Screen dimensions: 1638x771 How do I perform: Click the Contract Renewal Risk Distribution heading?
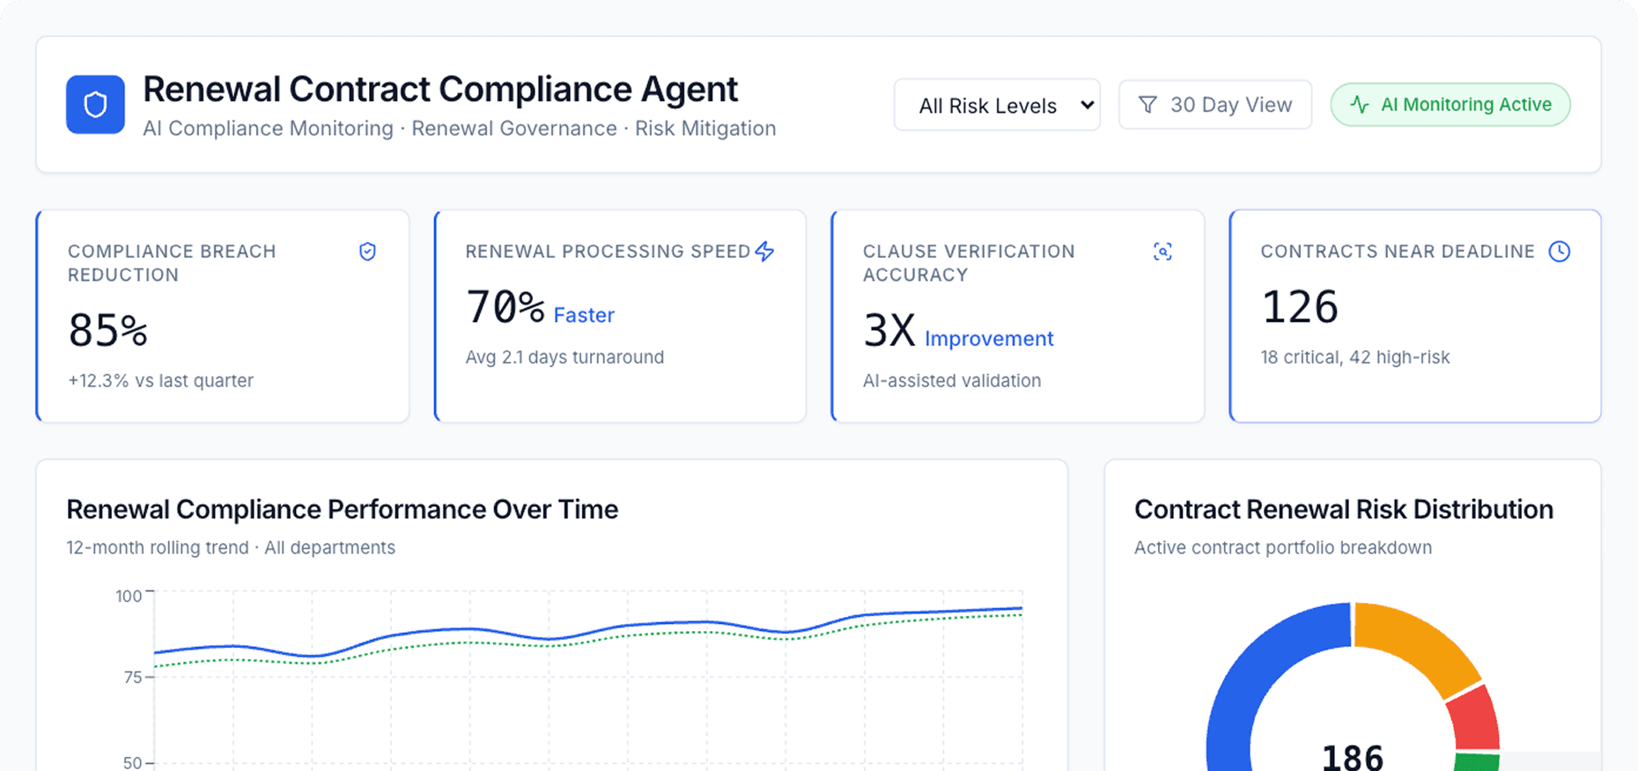[x=1344, y=510]
